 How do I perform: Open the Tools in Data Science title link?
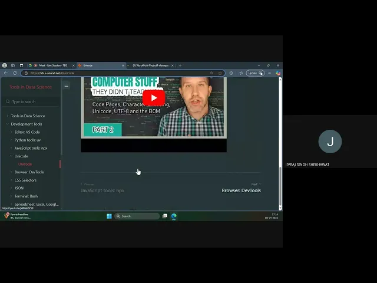[31, 87]
